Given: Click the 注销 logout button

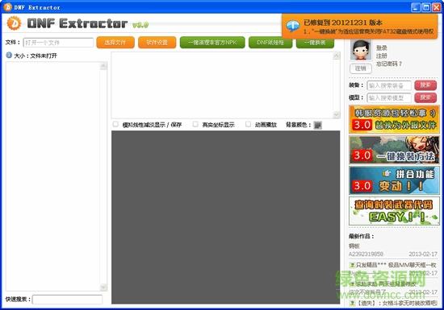Looking at the screenshot, I should pyautogui.click(x=361, y=68).
